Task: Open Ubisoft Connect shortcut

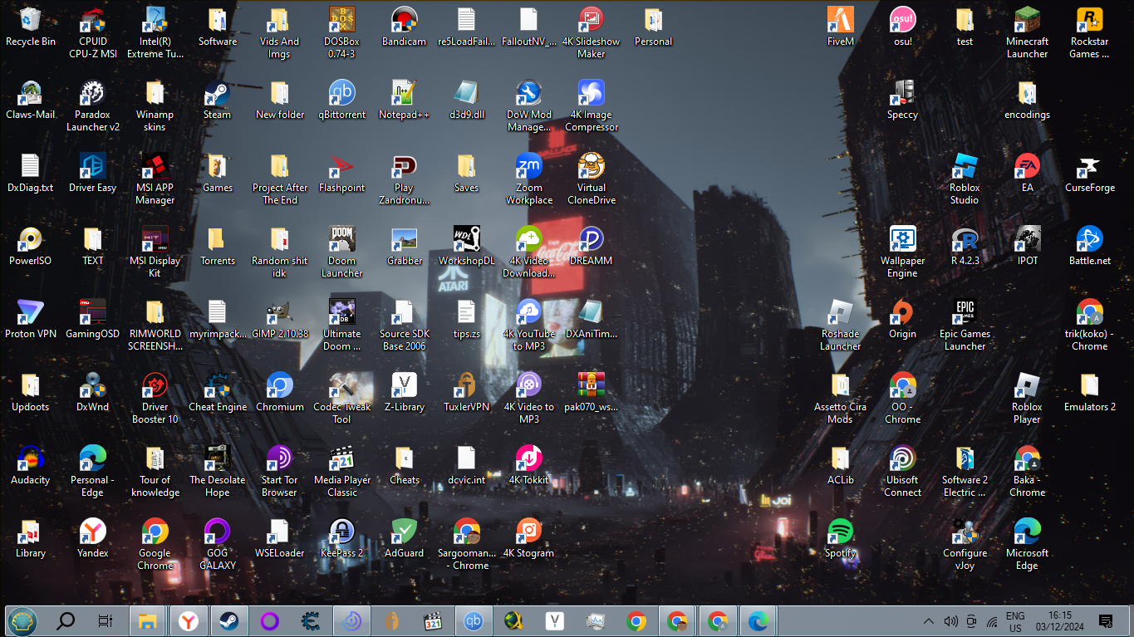Action: coord(902,472)
